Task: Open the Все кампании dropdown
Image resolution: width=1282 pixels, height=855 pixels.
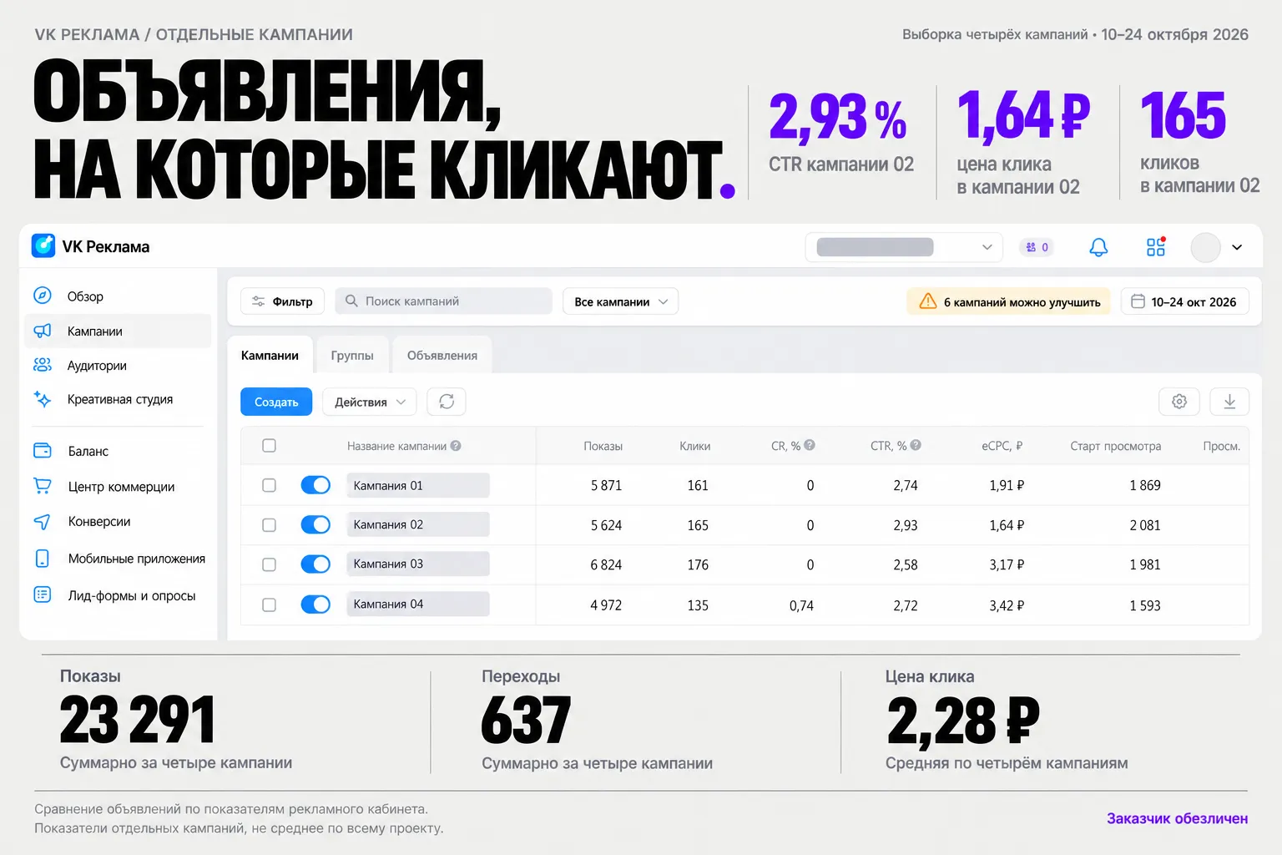Action: pos(620,301)
